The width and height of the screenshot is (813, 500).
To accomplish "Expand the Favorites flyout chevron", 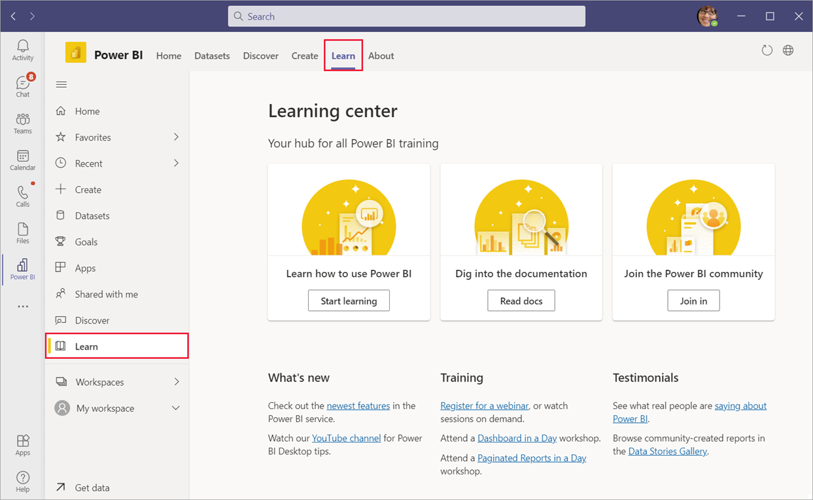I will click(176, 137).
